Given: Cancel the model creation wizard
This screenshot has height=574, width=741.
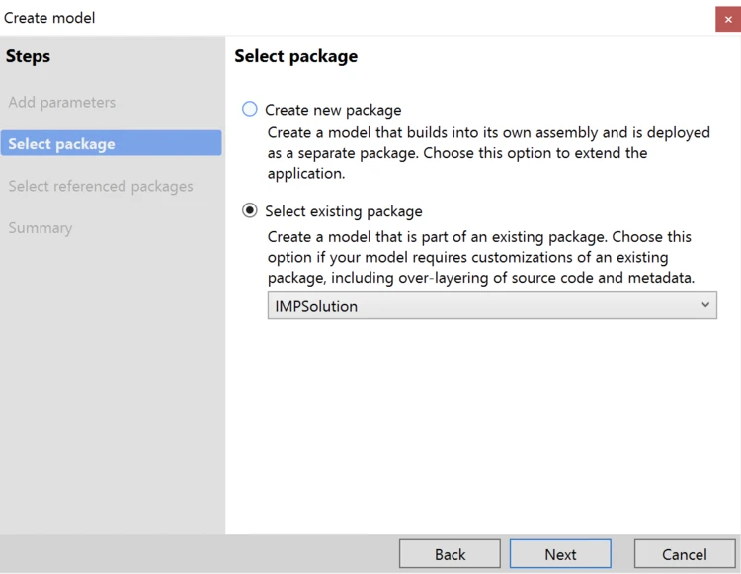Looking at the screenshot, I should coord(684,554).
